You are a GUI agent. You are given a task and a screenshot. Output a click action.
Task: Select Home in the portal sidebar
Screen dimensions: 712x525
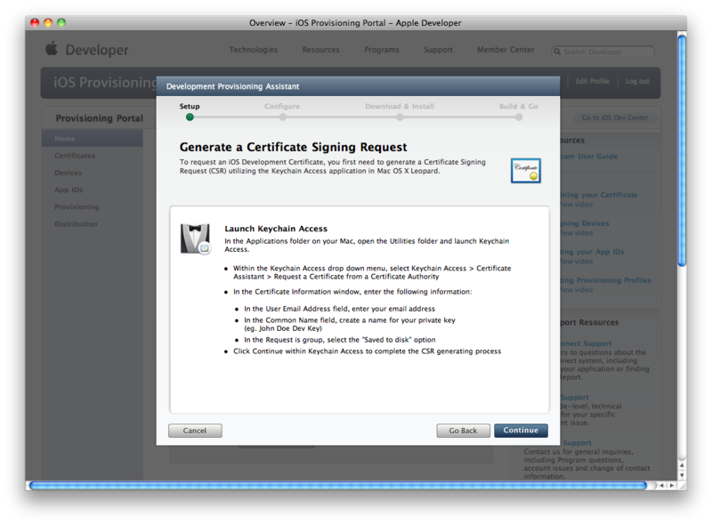[93, 139]
